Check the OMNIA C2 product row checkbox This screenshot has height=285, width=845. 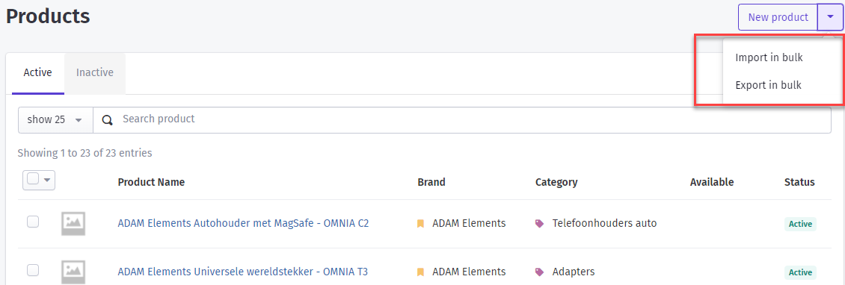click(33, 222)
